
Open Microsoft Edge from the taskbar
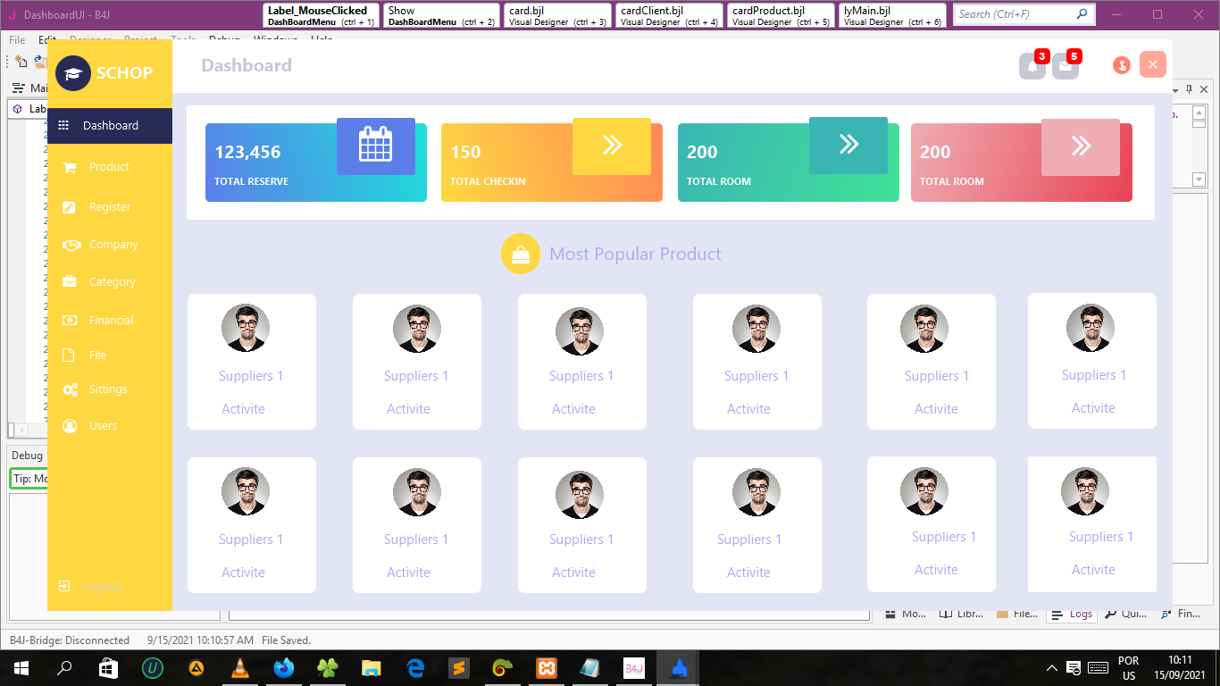[x=415, y=668]
